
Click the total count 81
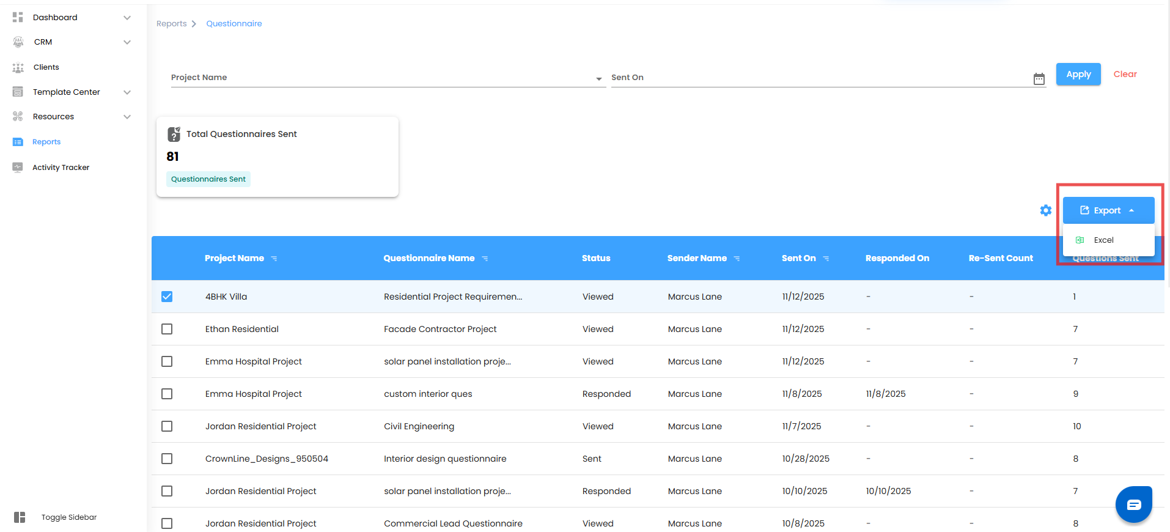click(x=172, y=157)
